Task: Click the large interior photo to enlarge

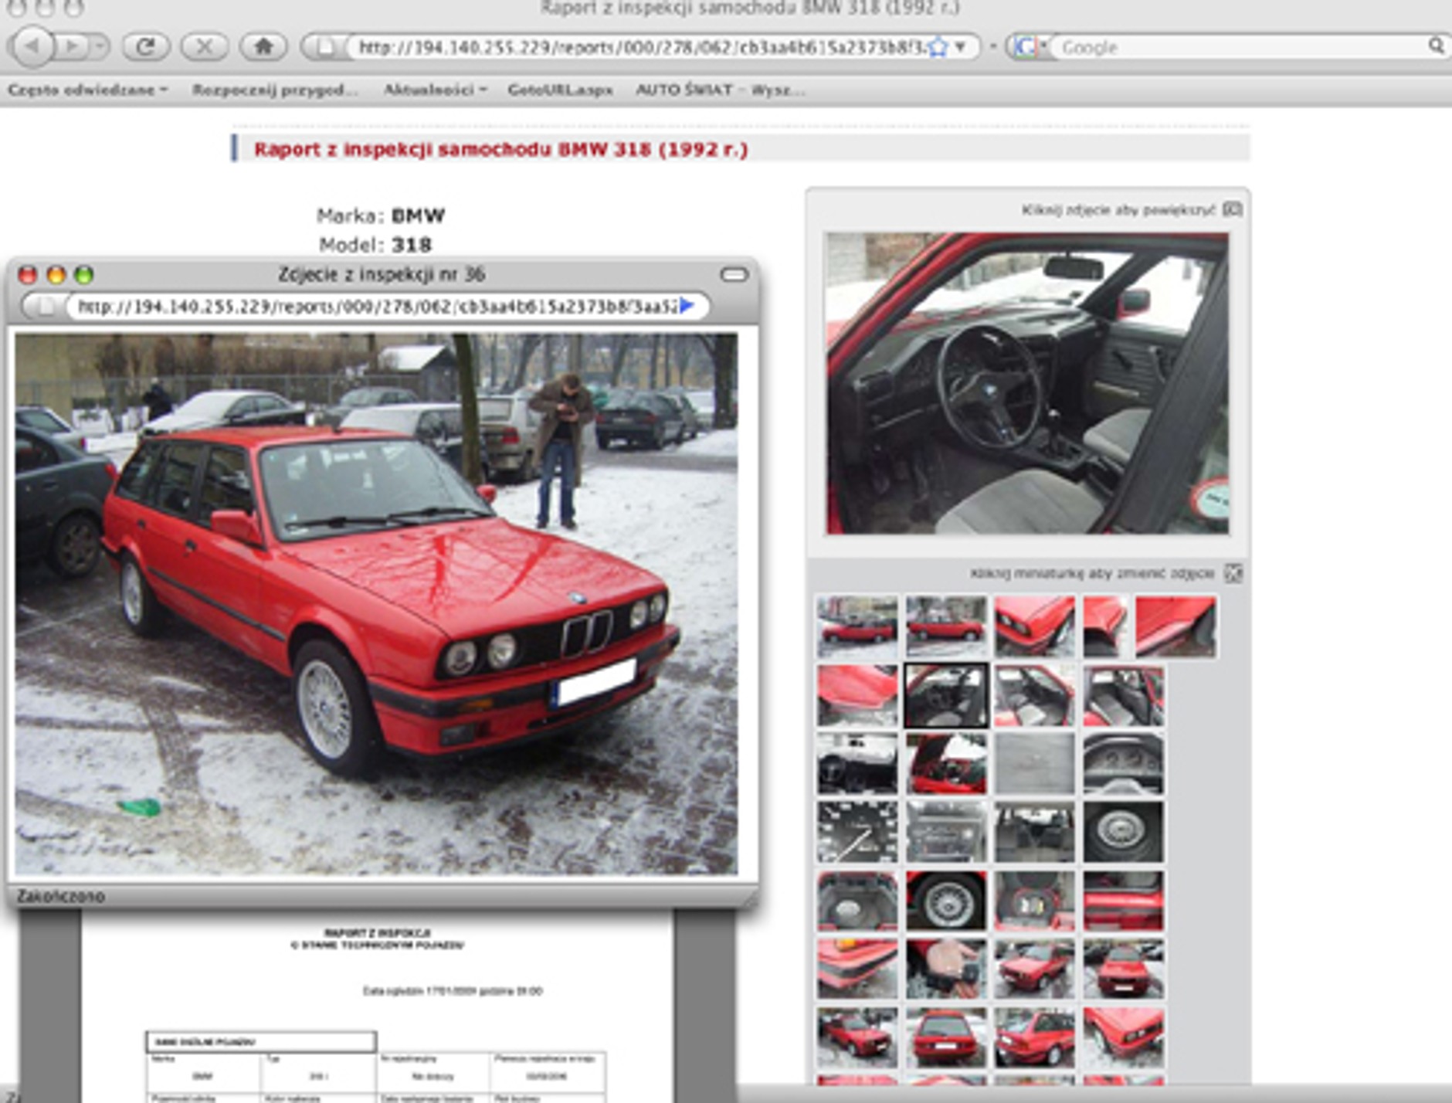Action: (1026, 383)
